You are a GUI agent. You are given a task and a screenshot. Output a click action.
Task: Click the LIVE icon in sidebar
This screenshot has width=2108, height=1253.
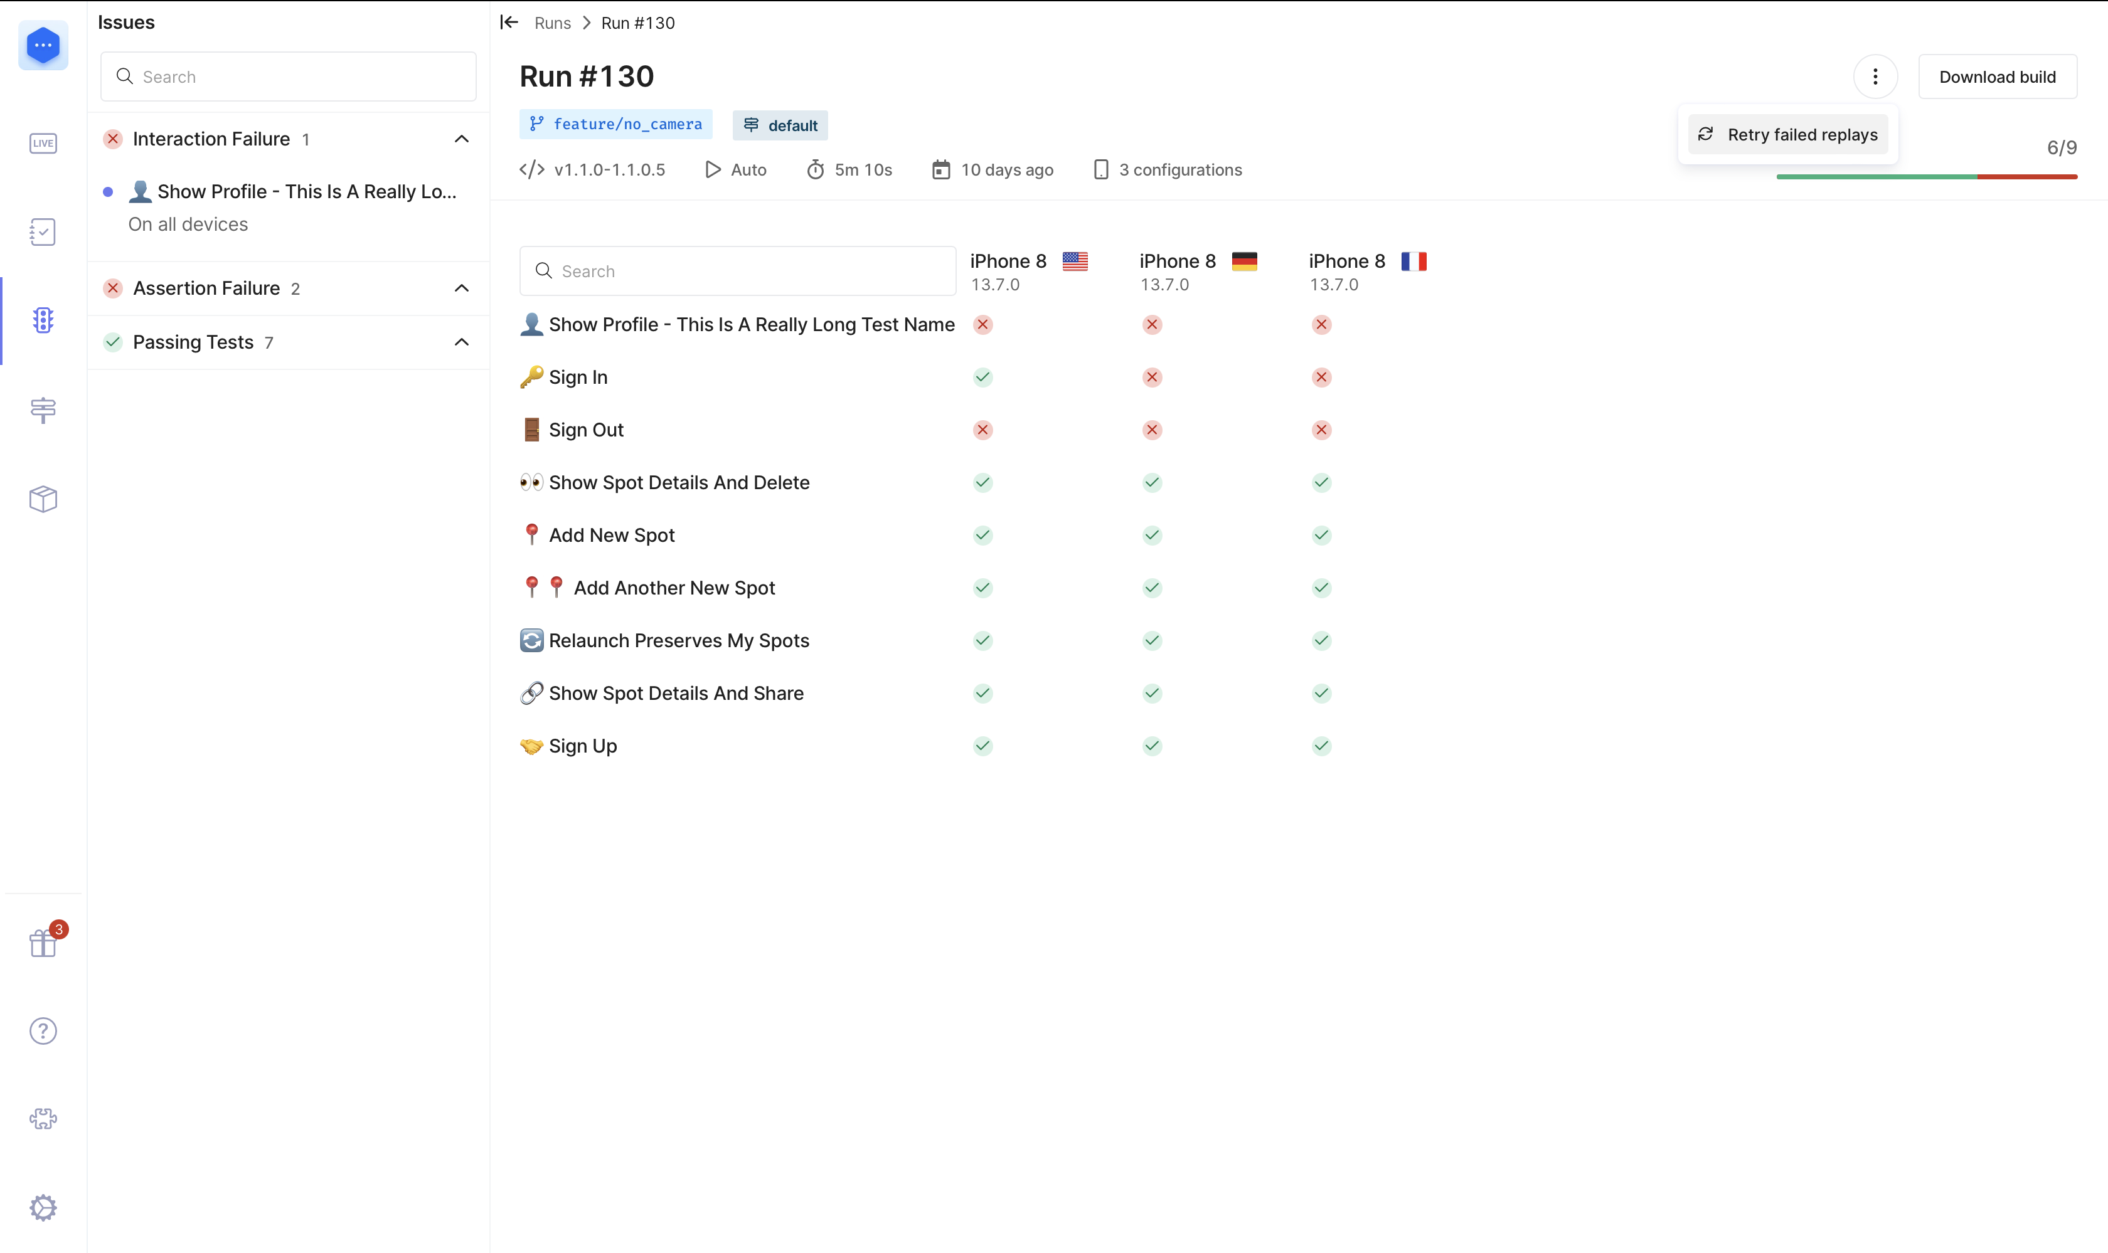pyautogui.click(x=43, y=144)
